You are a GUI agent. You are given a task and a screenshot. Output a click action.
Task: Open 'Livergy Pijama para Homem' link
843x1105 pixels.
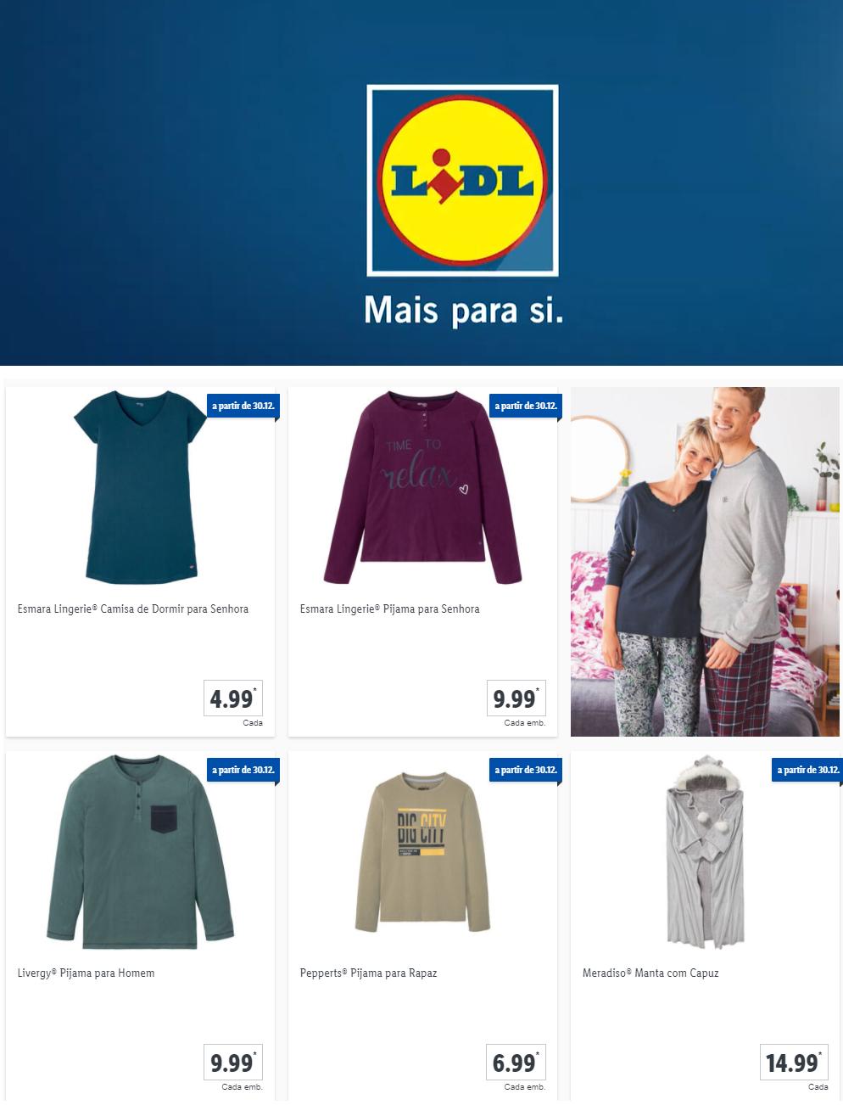click(x=86, y=973)
